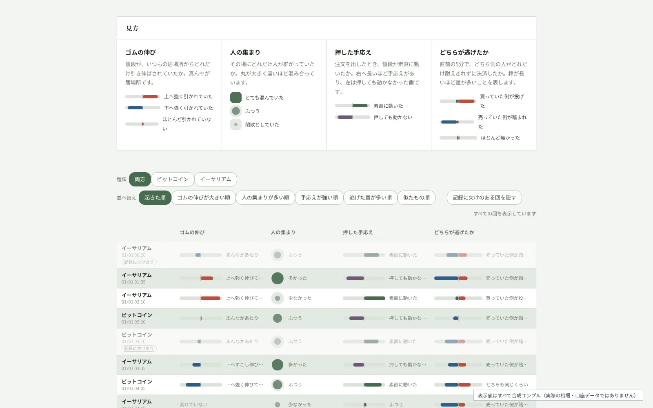Click crowd dot icon in 01:05 row
This screenshot has height=408, width=653.
[278, 278]
